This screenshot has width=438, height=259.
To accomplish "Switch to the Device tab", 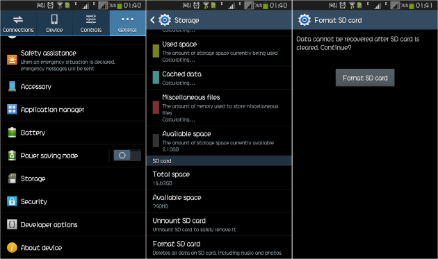I will click(x=54, y=24).
